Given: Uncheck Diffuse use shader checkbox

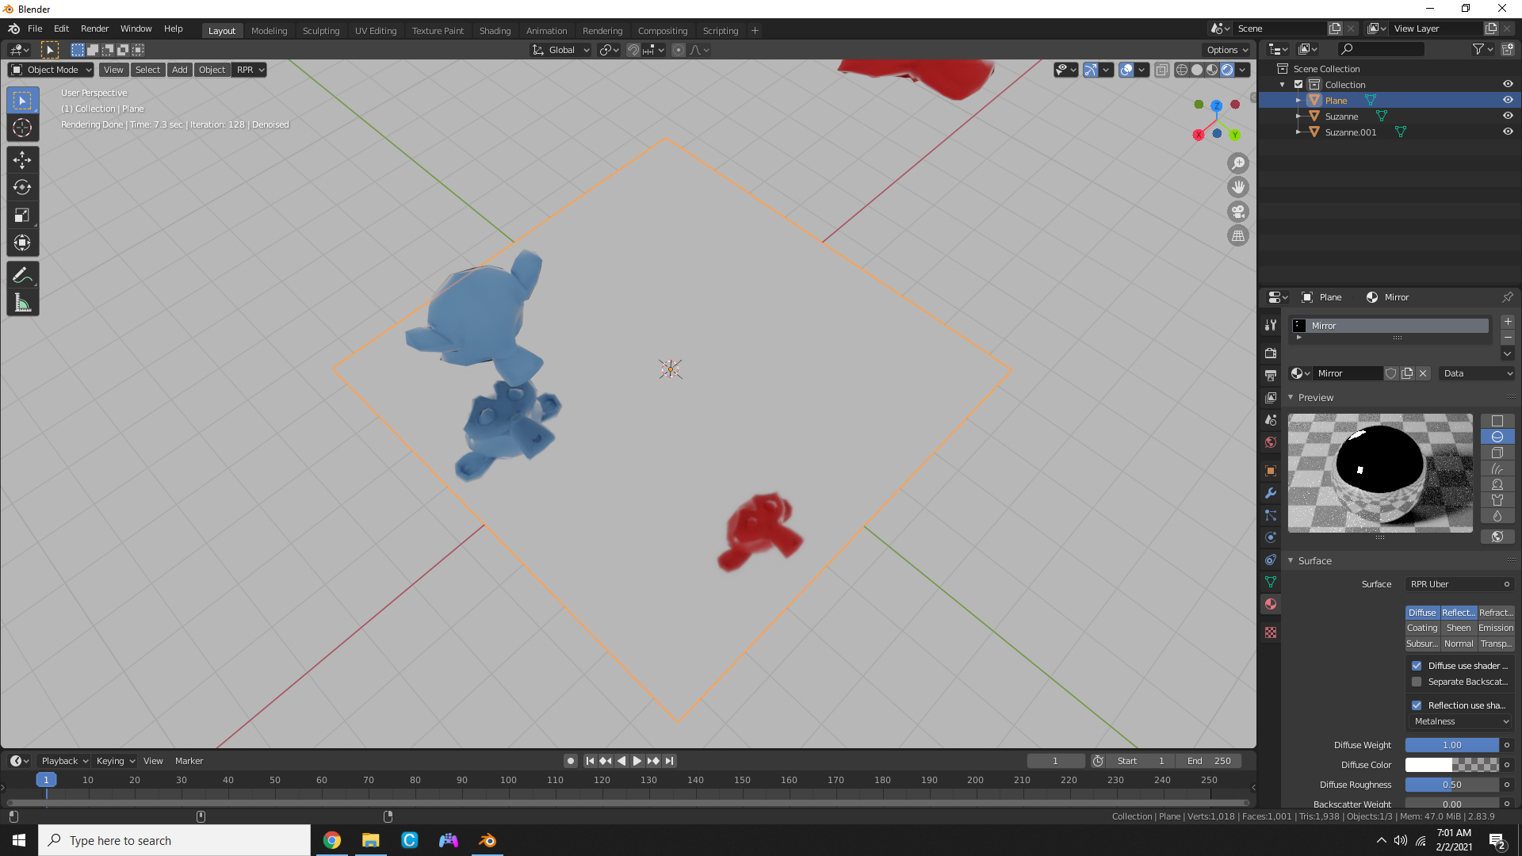Looking at the screenshot, I should pos(1417,666).
